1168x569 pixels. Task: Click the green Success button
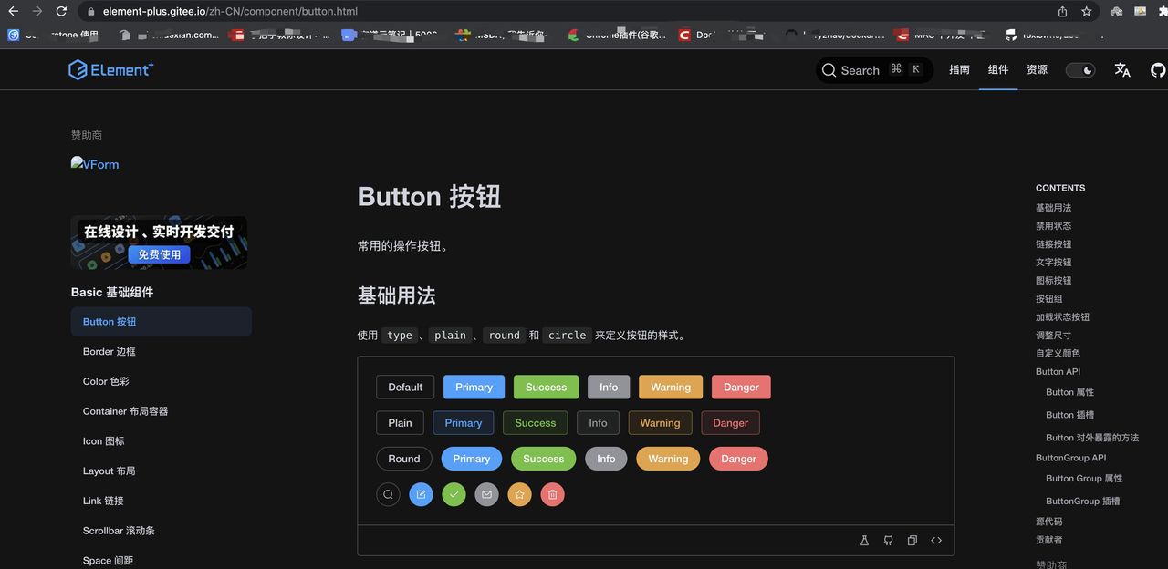[545, 387]
